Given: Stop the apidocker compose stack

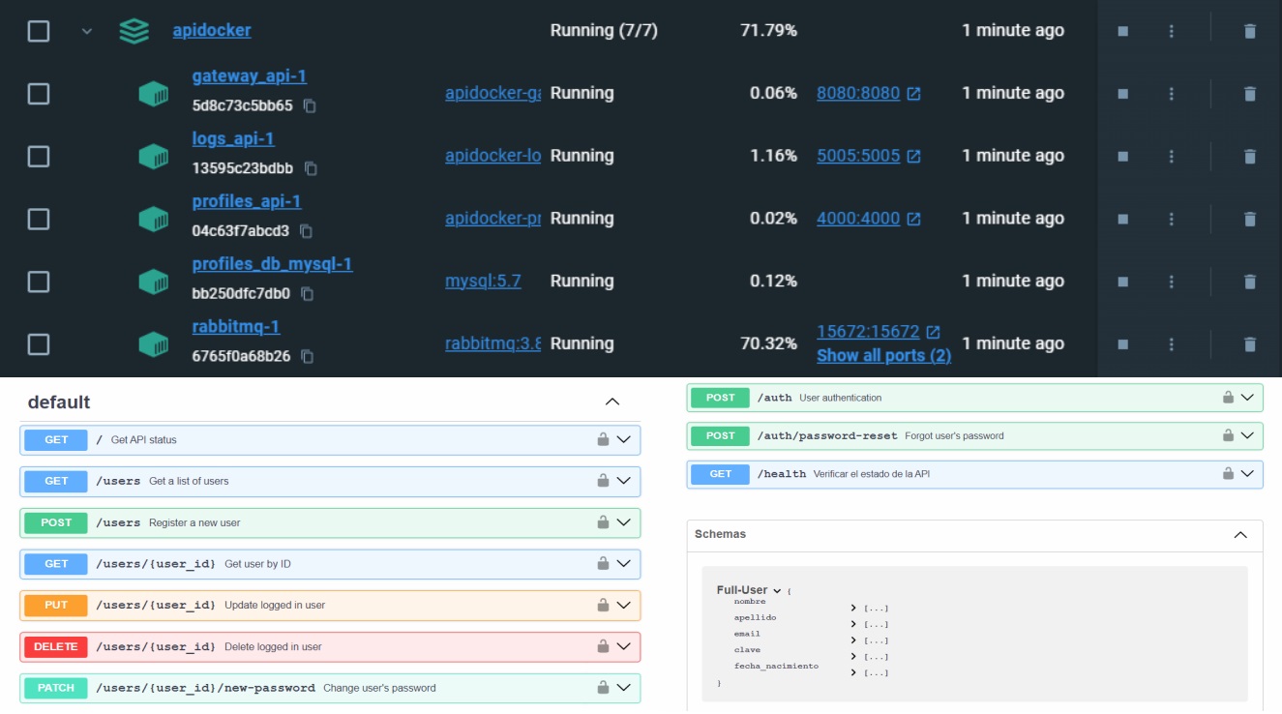Looking at the screenshot, I should (1122, 31).
